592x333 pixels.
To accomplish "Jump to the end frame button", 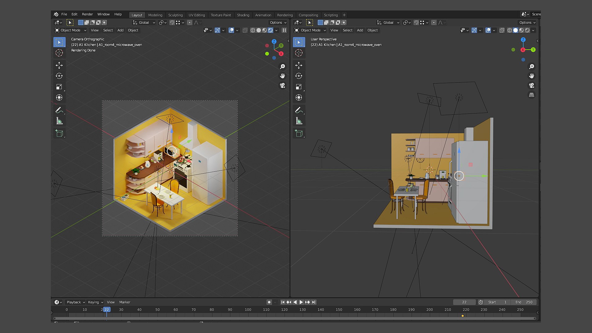I will 314,302.
